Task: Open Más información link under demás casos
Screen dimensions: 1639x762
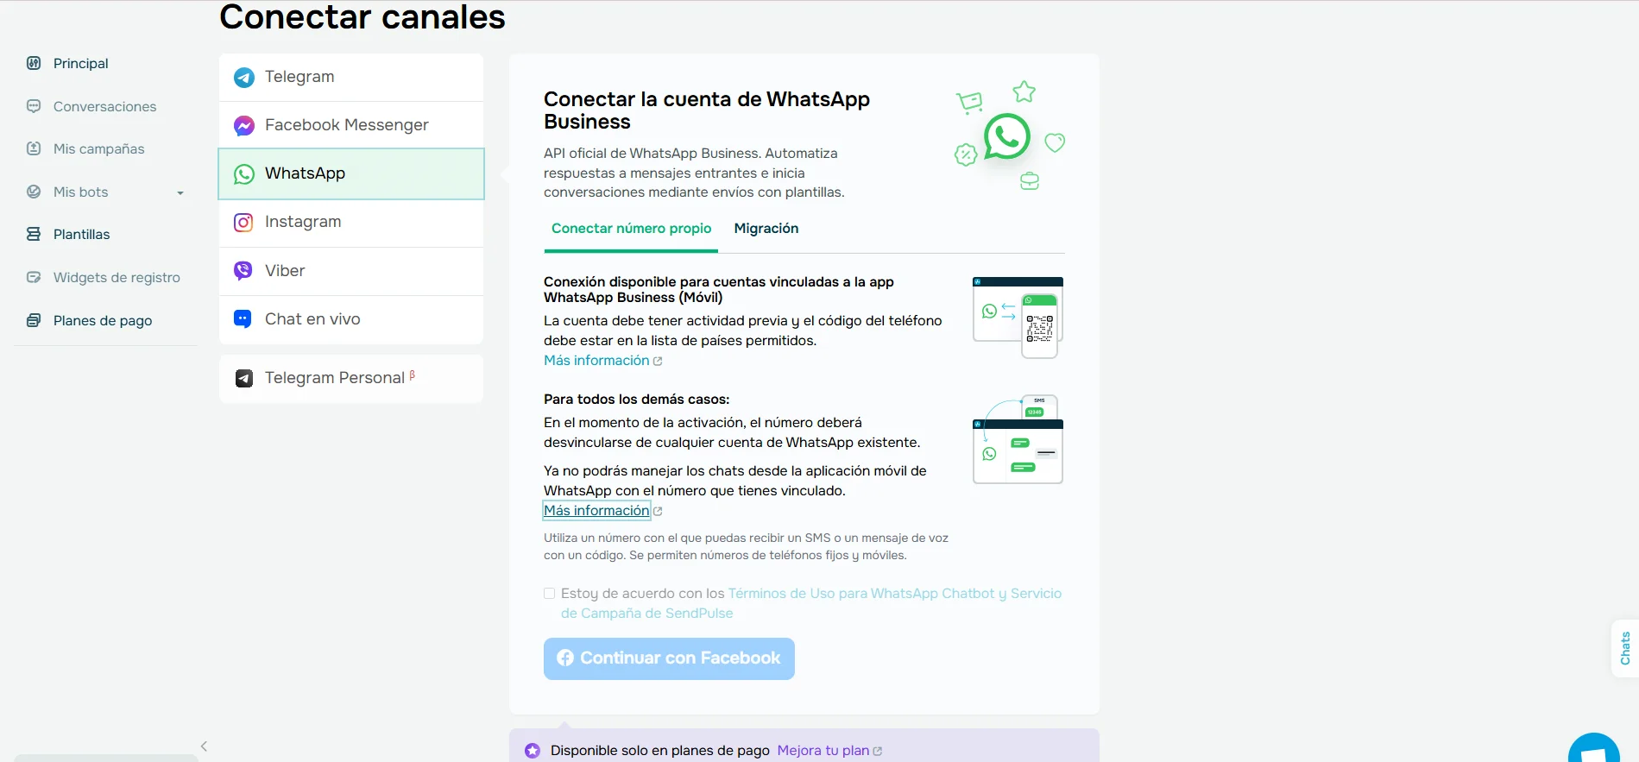Action: (x=596, y=511)
